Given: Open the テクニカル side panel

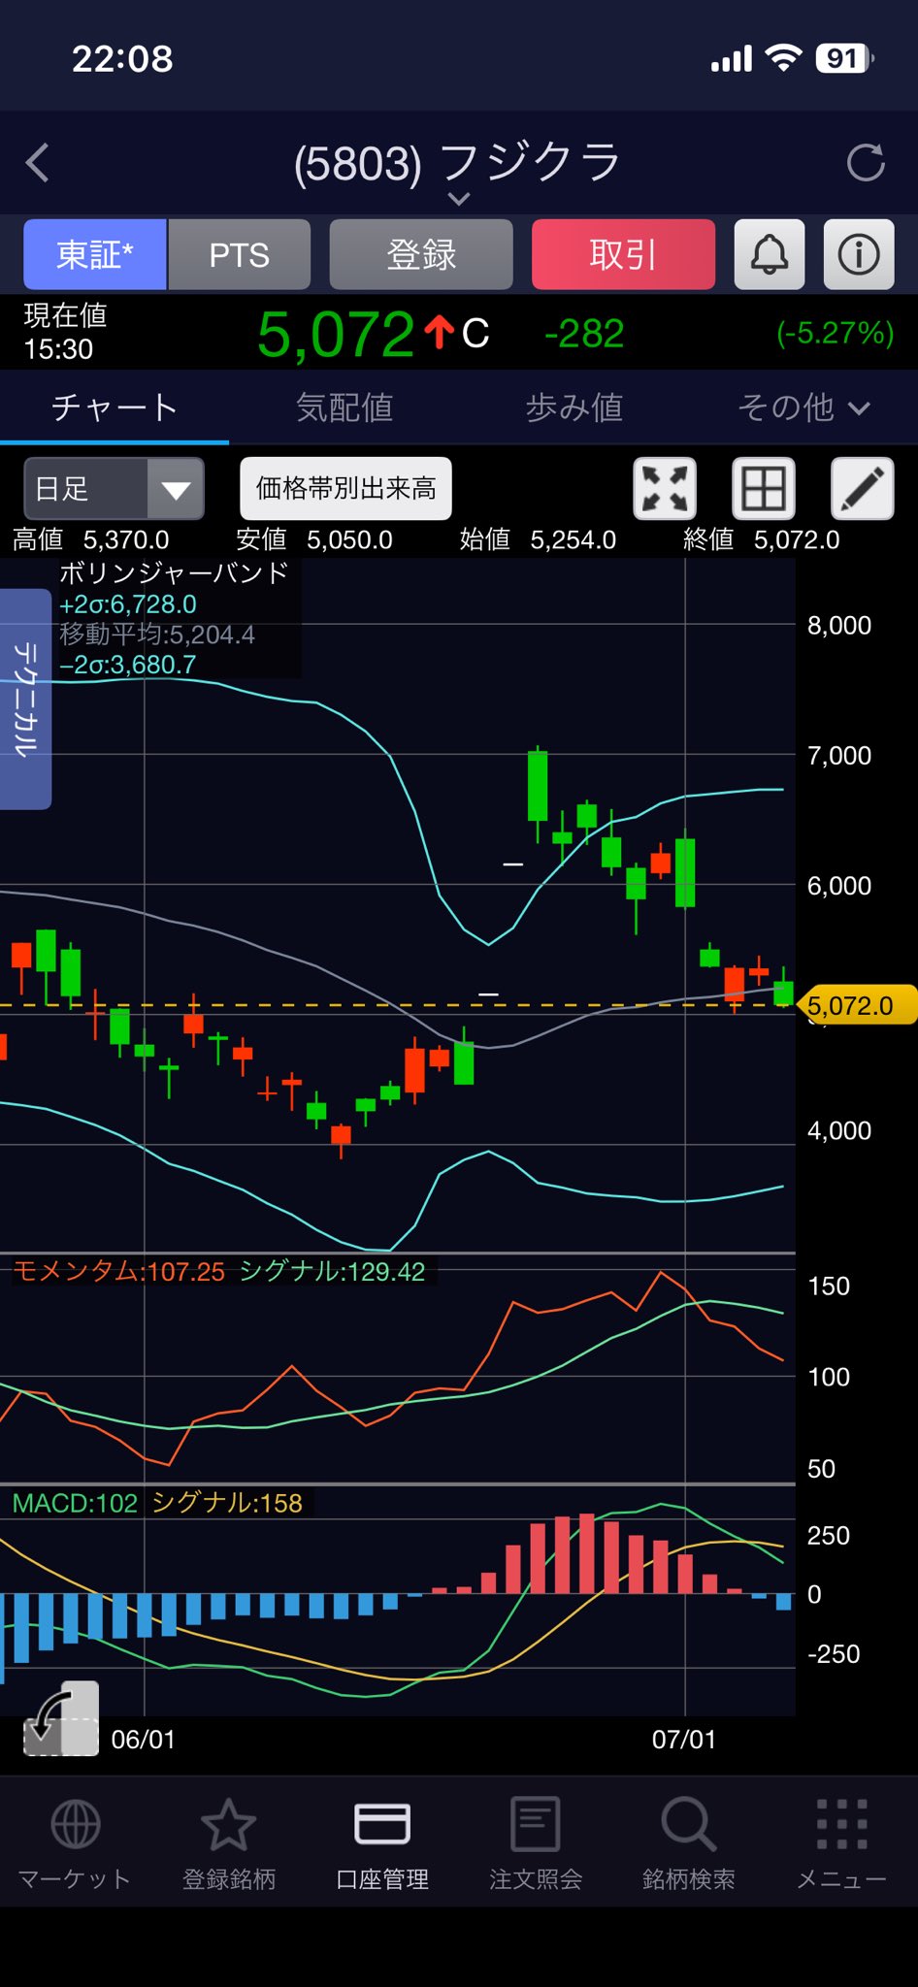Looking at the screenshot, I should pyautogui.click(x=25, y=699).
